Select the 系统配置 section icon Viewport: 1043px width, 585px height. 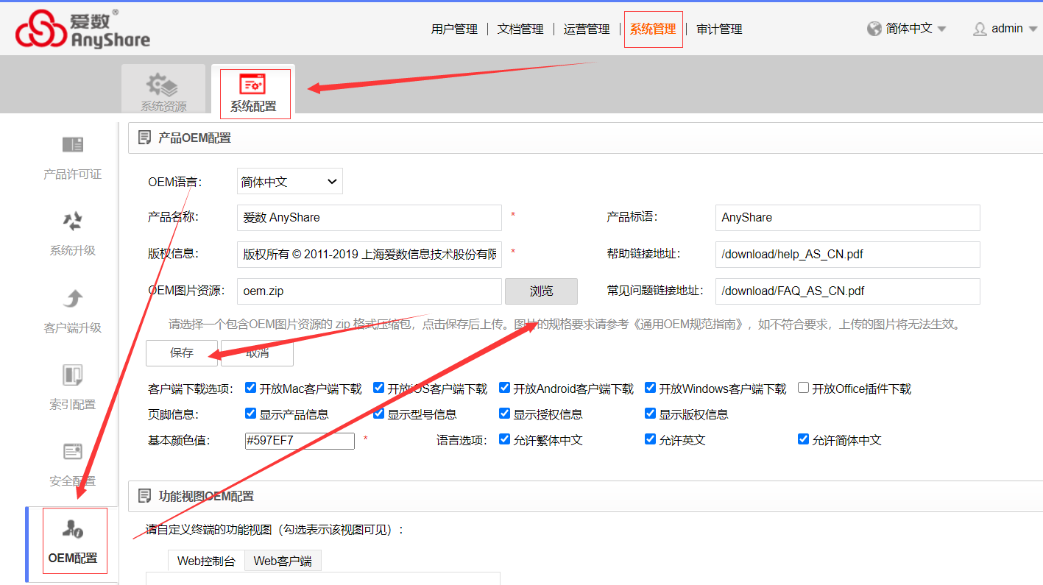tap(252, 84)
